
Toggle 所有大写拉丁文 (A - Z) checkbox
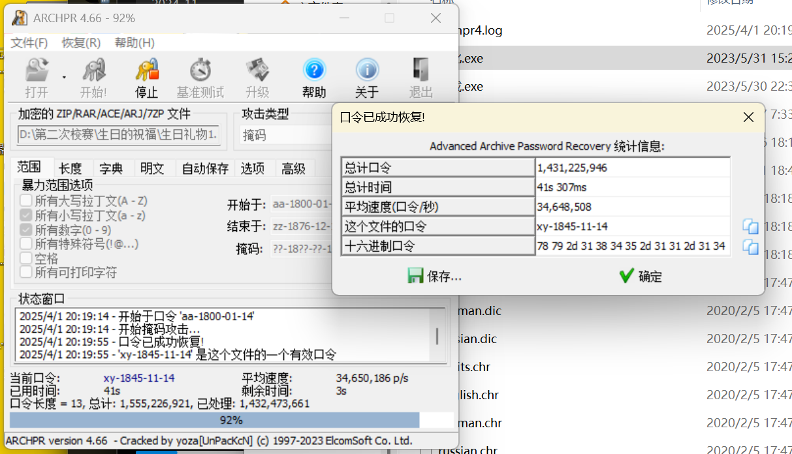pyautogui.click(x=26, y=201)
